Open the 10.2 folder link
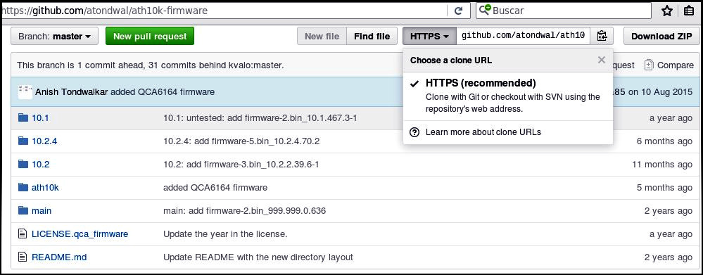 point(40,165)
